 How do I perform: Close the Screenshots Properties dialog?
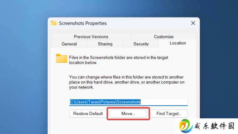pyautogui.click(x=193, y=23)
